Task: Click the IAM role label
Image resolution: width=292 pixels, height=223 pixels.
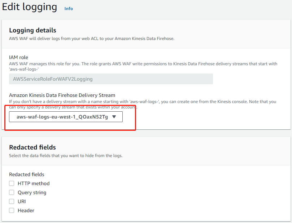Action: tap(19, 57)
